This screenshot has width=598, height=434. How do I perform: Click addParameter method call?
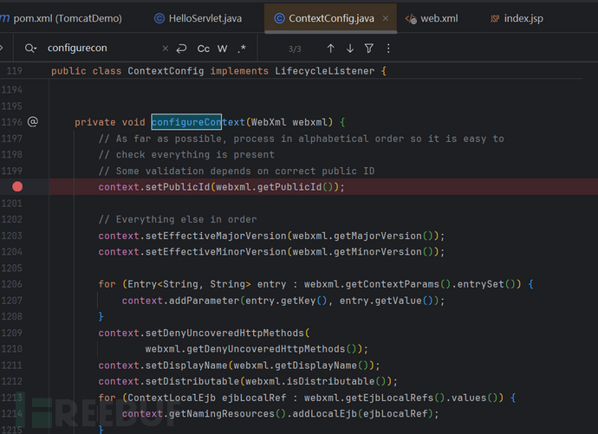tap(204, 301)
